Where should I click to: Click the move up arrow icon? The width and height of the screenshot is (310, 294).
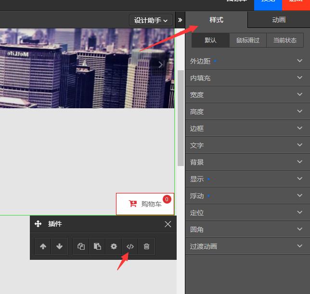click(43, 246)
